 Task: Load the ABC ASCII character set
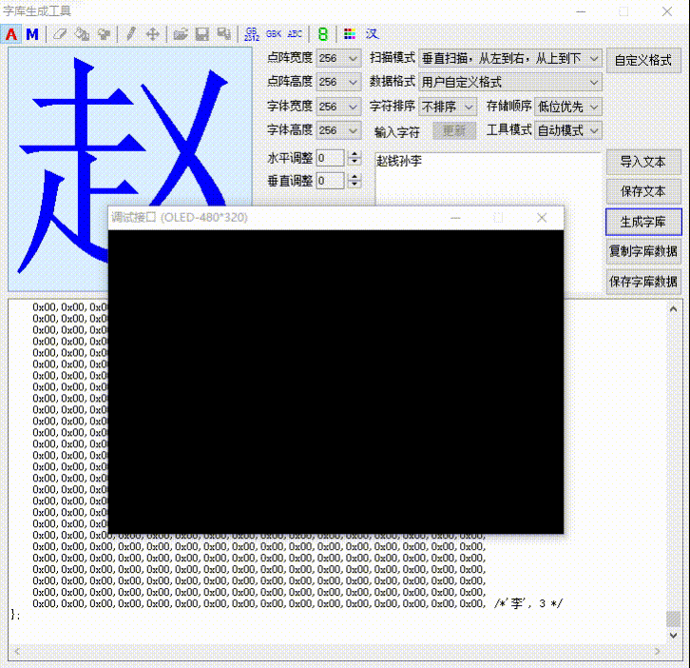coord(295,34)
